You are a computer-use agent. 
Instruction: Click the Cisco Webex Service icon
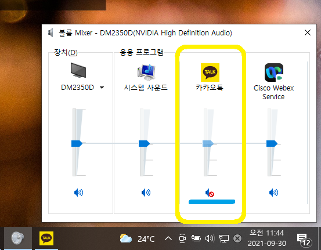coord(274,73)
